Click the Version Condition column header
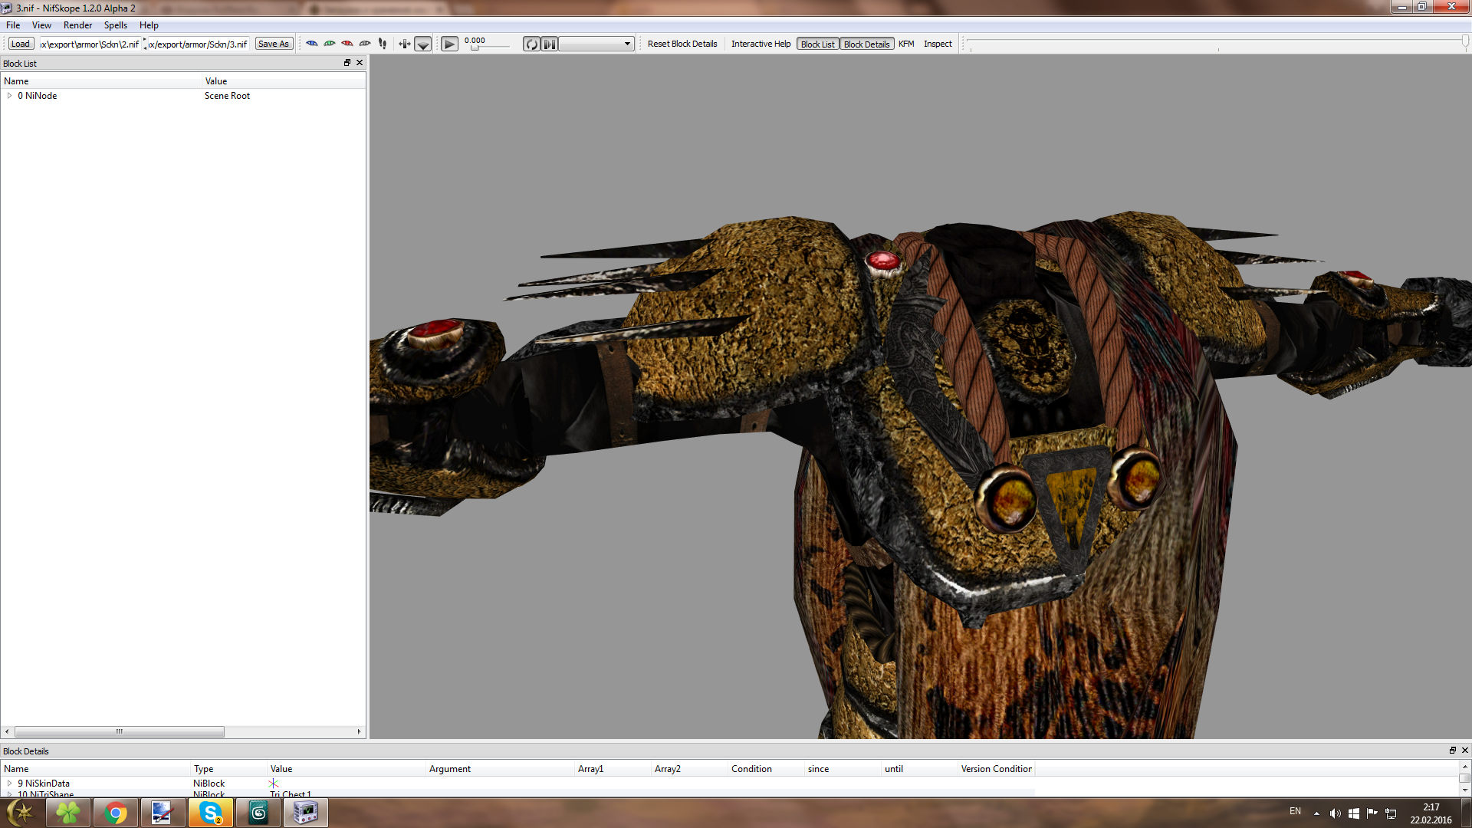This screenshot has width=1472, height=828. coord(996,769)
